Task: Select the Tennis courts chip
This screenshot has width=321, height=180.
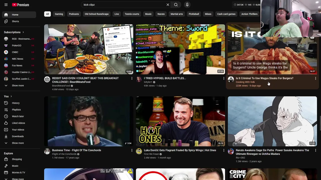Action: point(132,14)
